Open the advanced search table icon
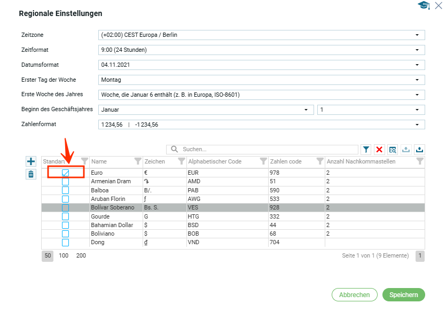This screenshot has height=311, width=446. pyautogui.click(x=393, y=150)
